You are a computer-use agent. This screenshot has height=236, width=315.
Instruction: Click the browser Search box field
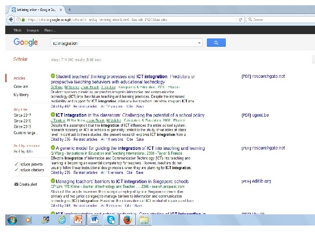(281, 20)
